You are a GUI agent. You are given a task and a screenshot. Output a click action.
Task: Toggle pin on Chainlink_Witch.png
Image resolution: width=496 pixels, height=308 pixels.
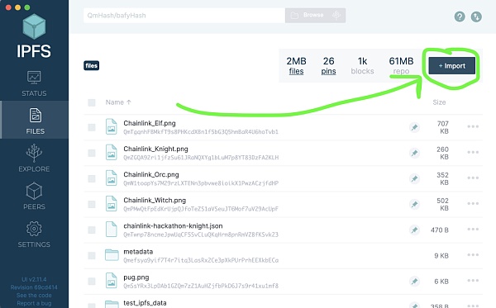[414, 205]
